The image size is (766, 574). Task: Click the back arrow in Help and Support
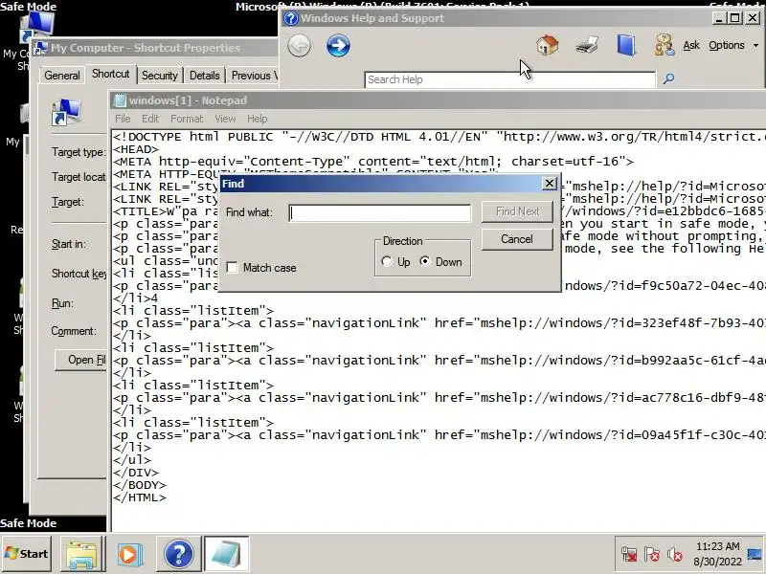tap(299, 46)
